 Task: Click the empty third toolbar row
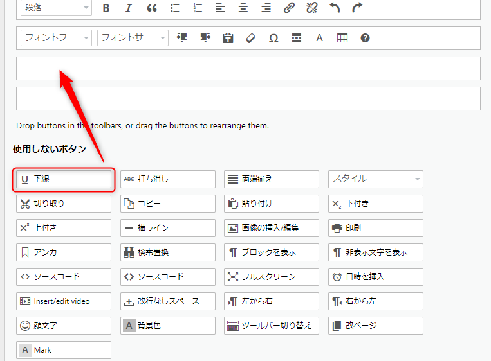248,68
